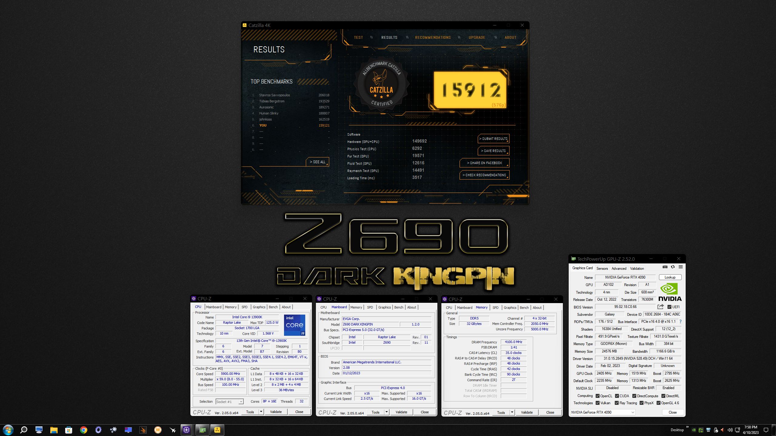Open the Sensors tab in GPU-Z
776x436 pixels.
tap(602, 268)
